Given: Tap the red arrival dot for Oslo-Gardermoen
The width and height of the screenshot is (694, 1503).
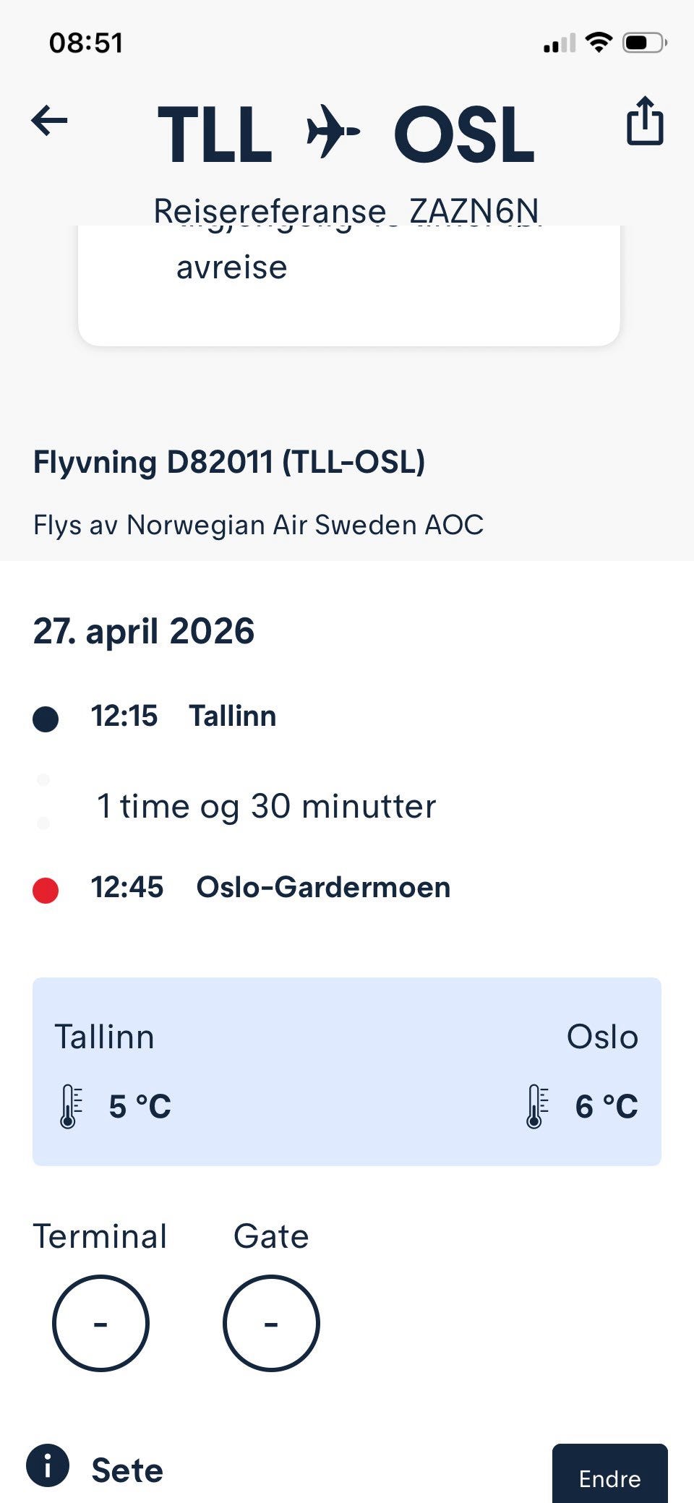Looking at the screenshot, I should tap(46, 890).
